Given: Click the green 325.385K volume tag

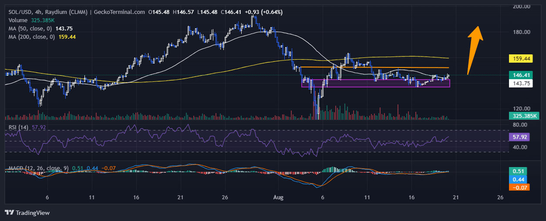Looking at the screenshot, I should (x=522, y=116).
